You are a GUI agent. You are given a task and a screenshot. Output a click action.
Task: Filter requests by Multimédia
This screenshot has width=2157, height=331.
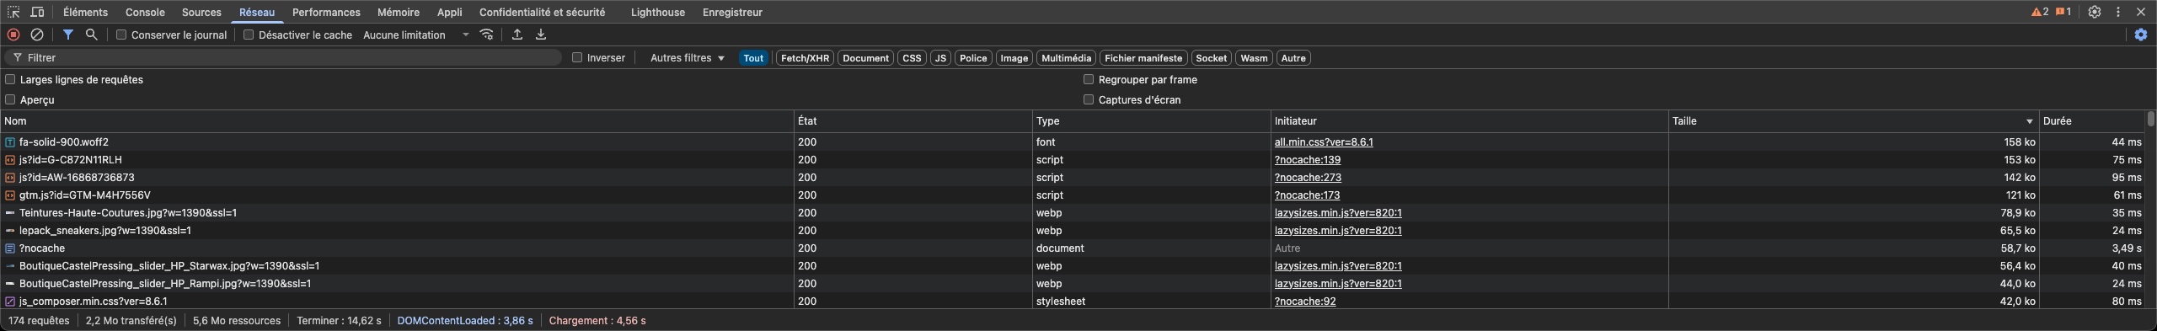tap(1066, 58)
